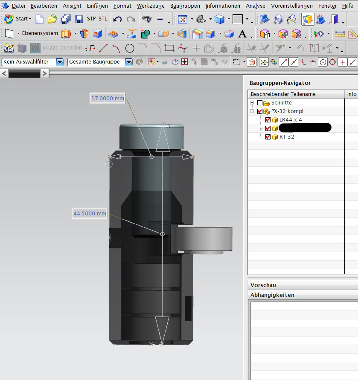The height and width of the screenshot is (380, 358).
Task: Collapse the PX-32 kompl tree node
Action: click(x=252, y=111)
